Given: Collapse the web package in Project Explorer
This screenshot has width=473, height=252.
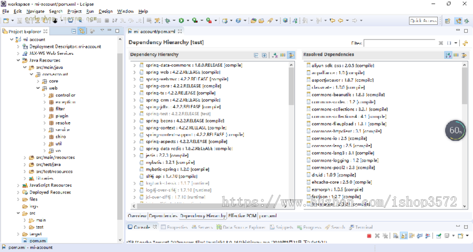Looking at the screenshot, I should point(38,88).
